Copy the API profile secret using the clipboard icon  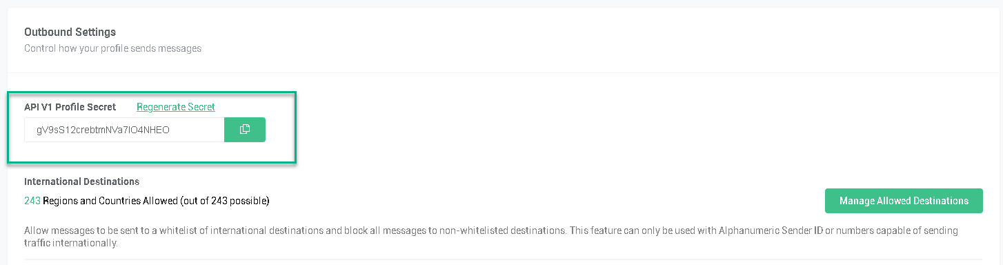click(245, 130)
